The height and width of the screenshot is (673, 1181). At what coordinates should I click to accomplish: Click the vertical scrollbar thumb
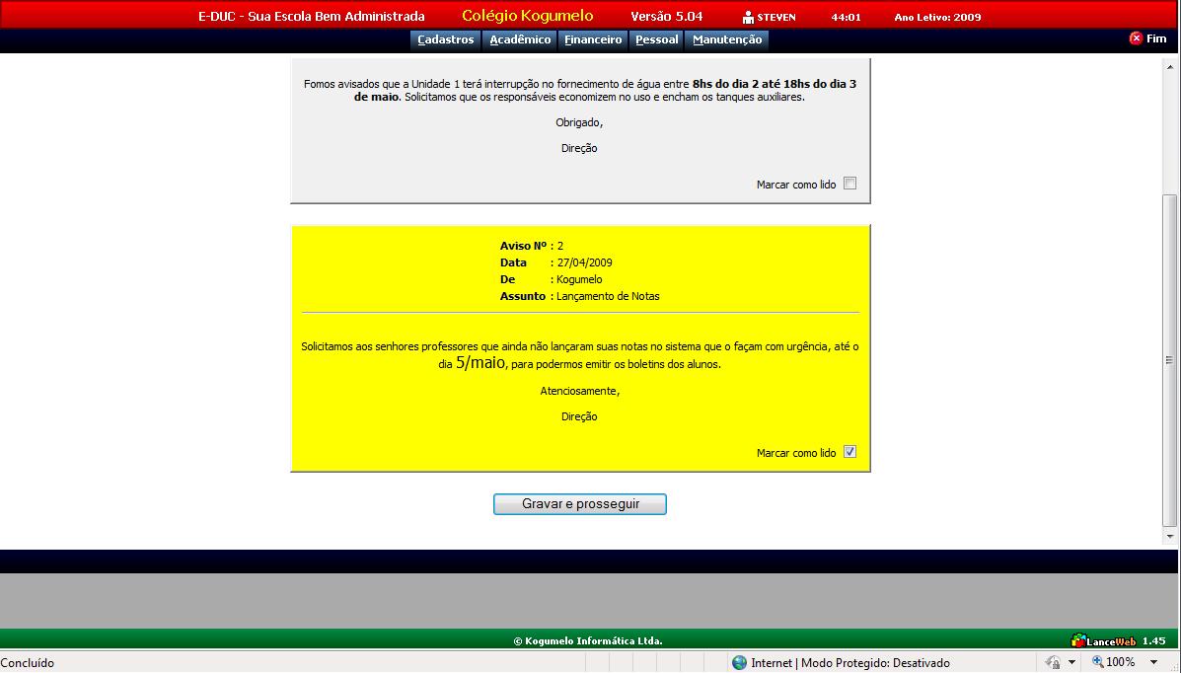coord(1170,360)
